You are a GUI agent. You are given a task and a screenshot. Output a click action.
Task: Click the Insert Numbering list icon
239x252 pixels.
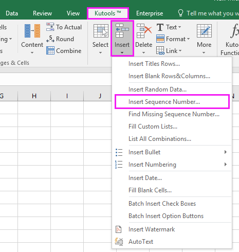point(119,165)
